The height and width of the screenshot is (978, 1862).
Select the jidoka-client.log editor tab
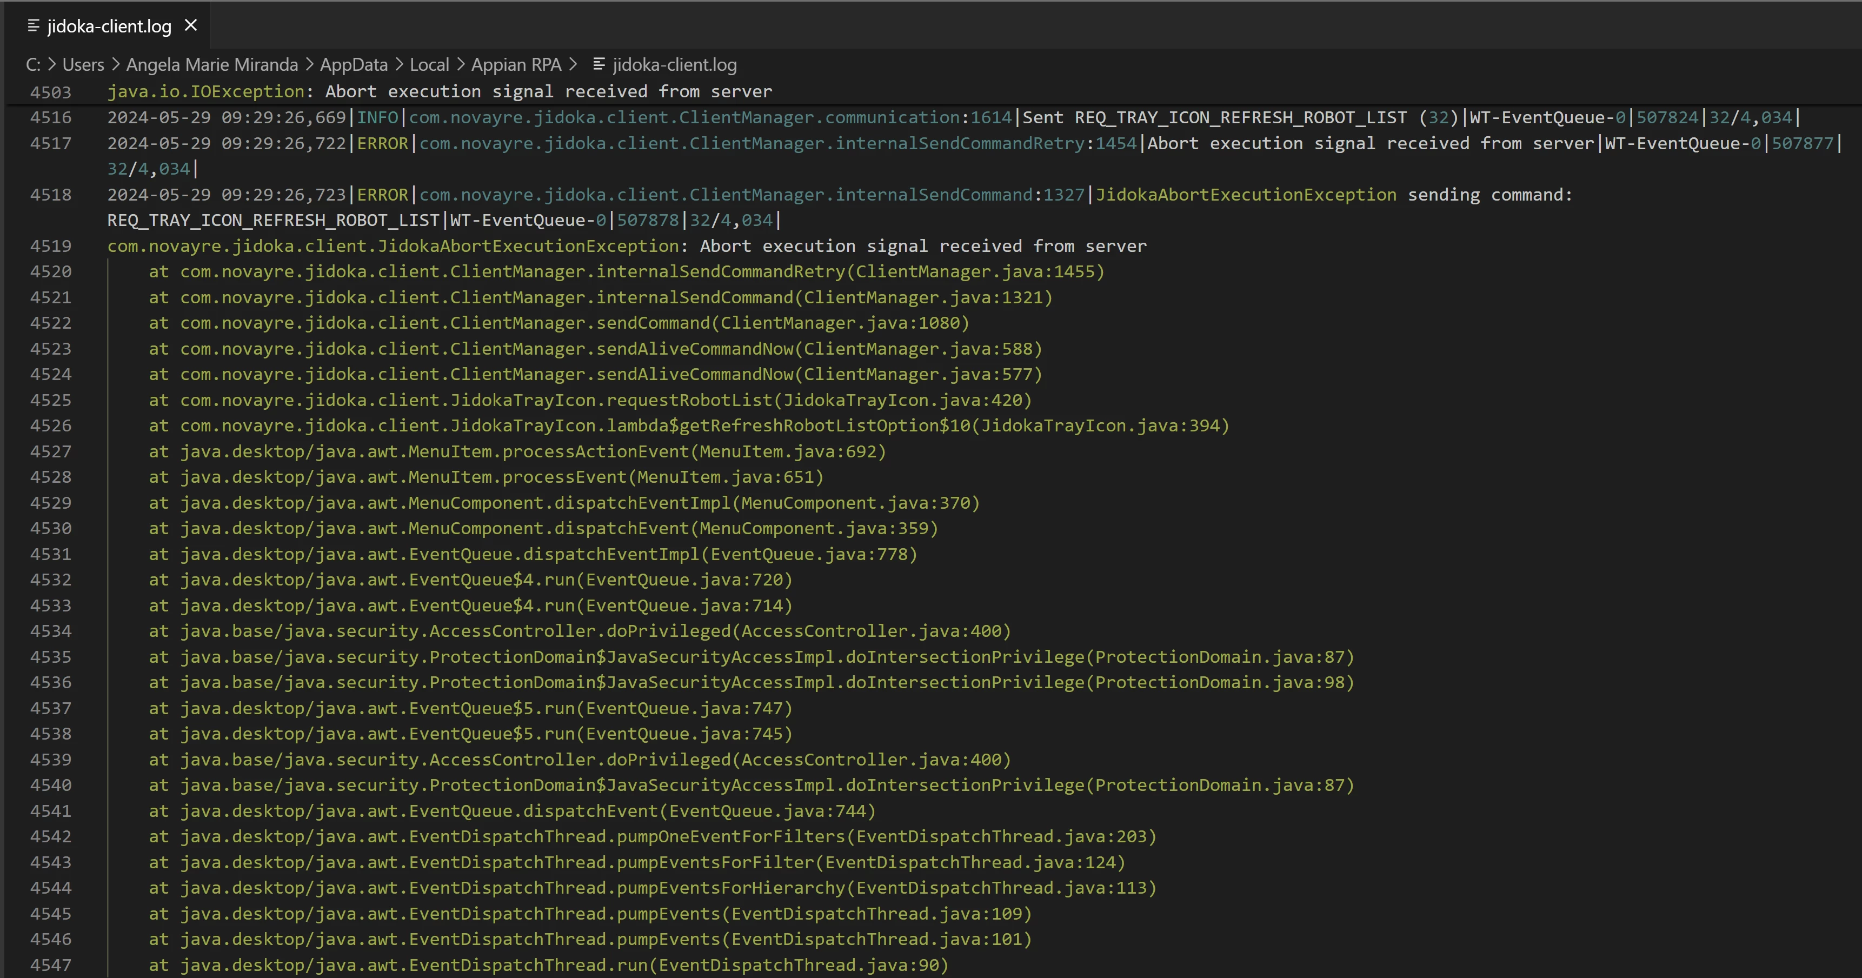click(109, 26)
